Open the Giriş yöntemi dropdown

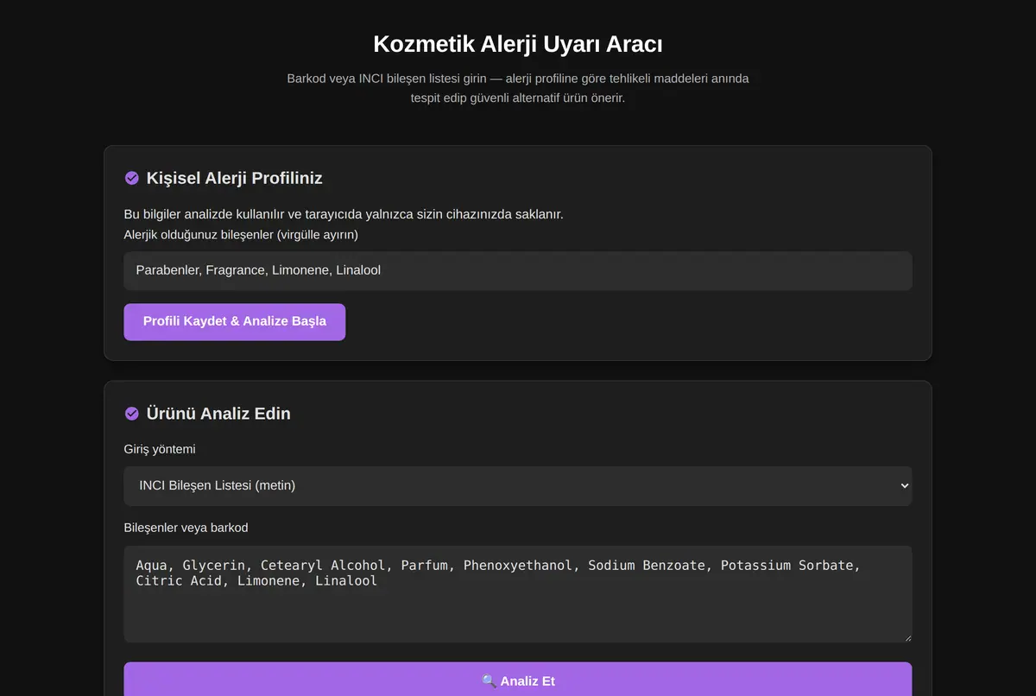tap(518, 485)
